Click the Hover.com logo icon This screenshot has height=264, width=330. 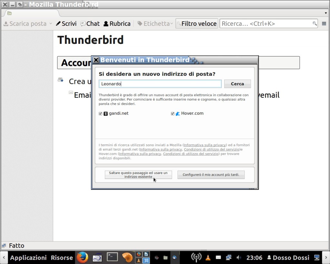point(178,114)
